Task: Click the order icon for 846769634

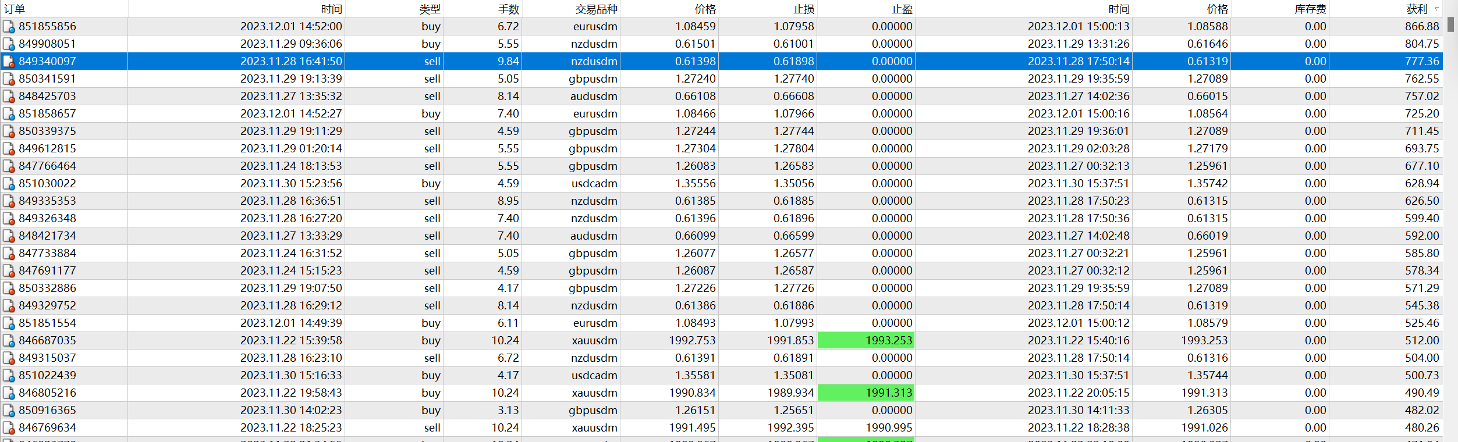Action: [9, 428]
